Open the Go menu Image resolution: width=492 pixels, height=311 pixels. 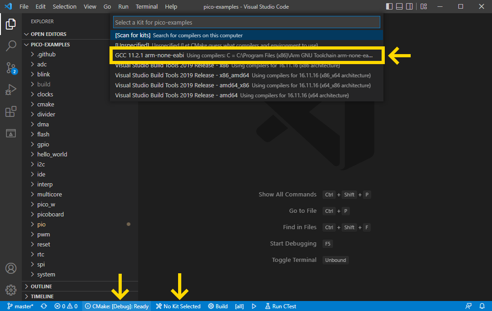click(107, 7)
